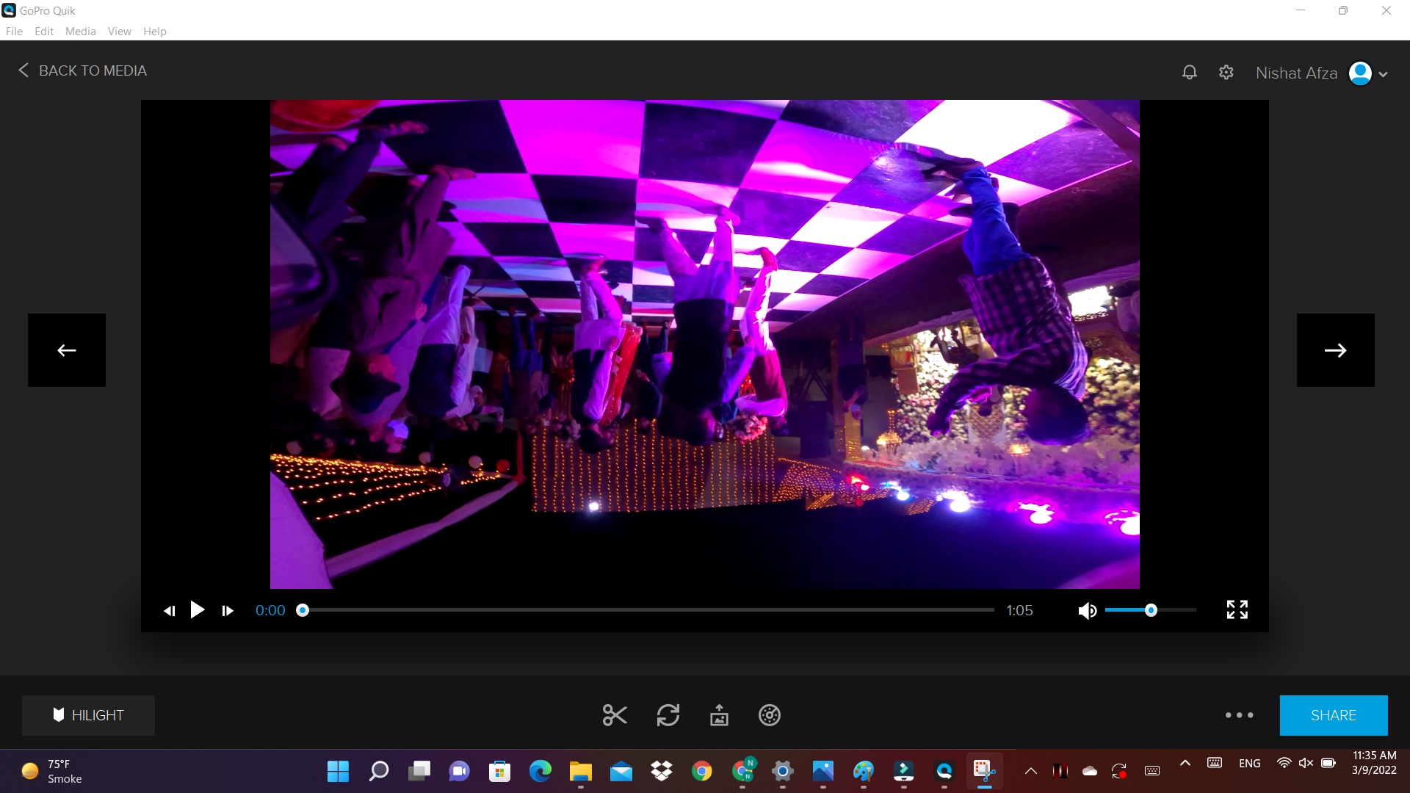Click the more options ellipsis icon
This screenshot has height=793, width=1410.
pyautogui.click(x=1239, y=716)
